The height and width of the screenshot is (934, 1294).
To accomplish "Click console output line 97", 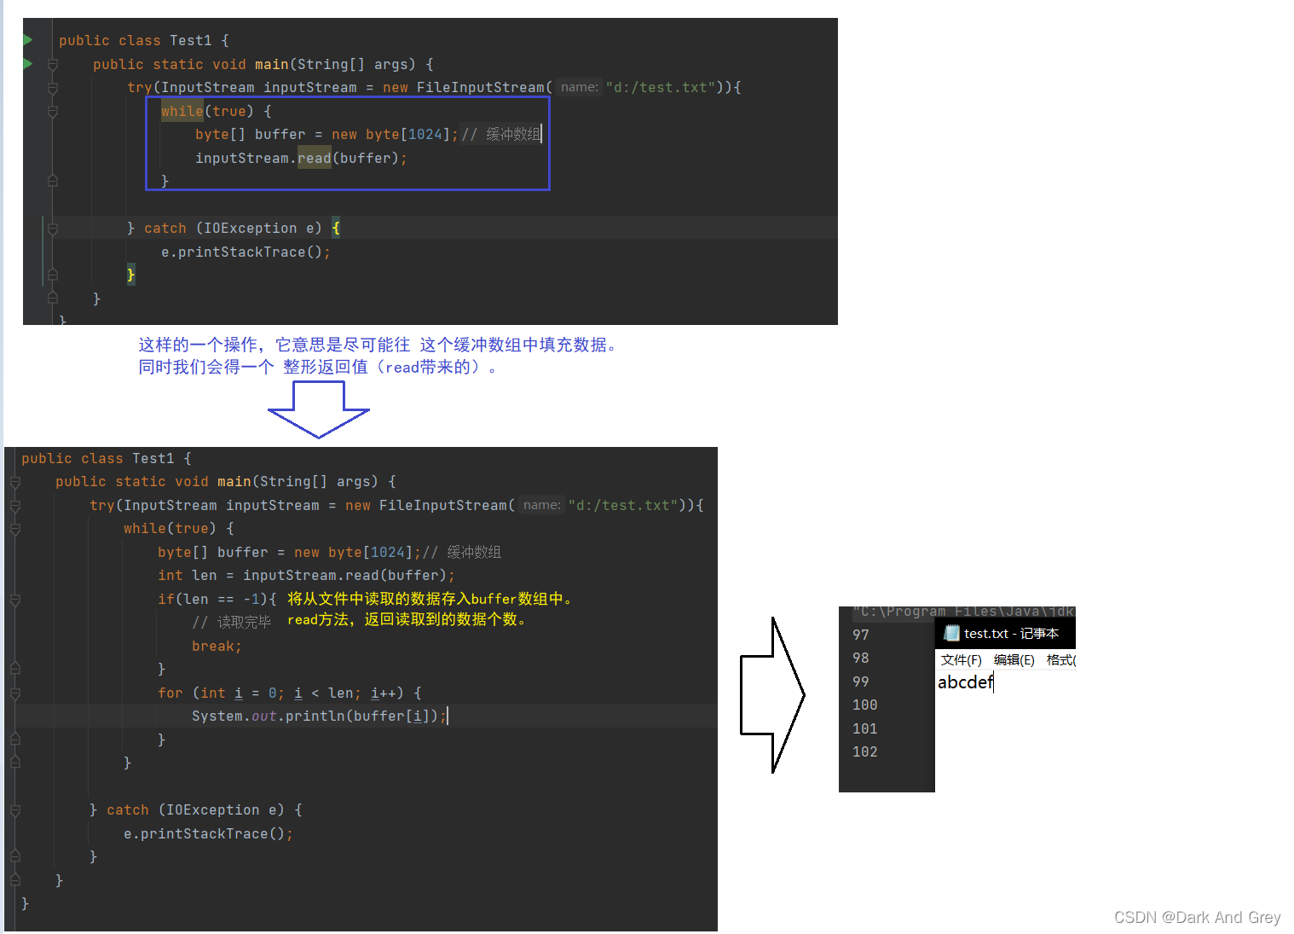I will click(861, 635).
